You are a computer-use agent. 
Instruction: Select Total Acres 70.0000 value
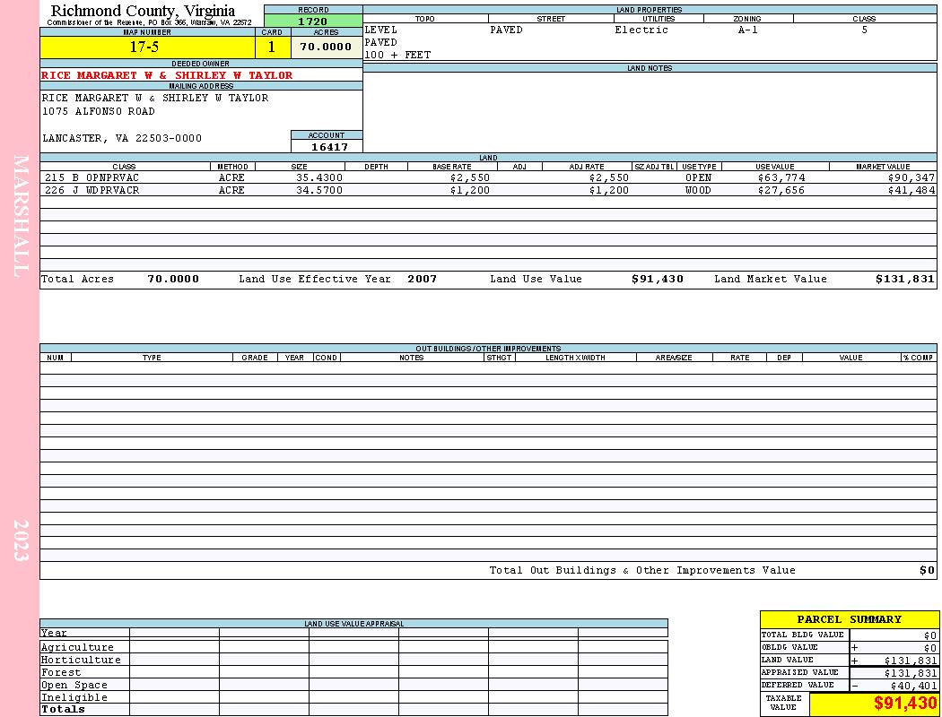point(173,279)
